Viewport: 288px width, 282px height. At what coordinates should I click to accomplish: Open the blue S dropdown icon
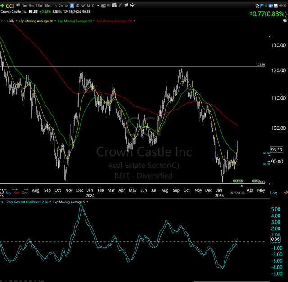270,6
